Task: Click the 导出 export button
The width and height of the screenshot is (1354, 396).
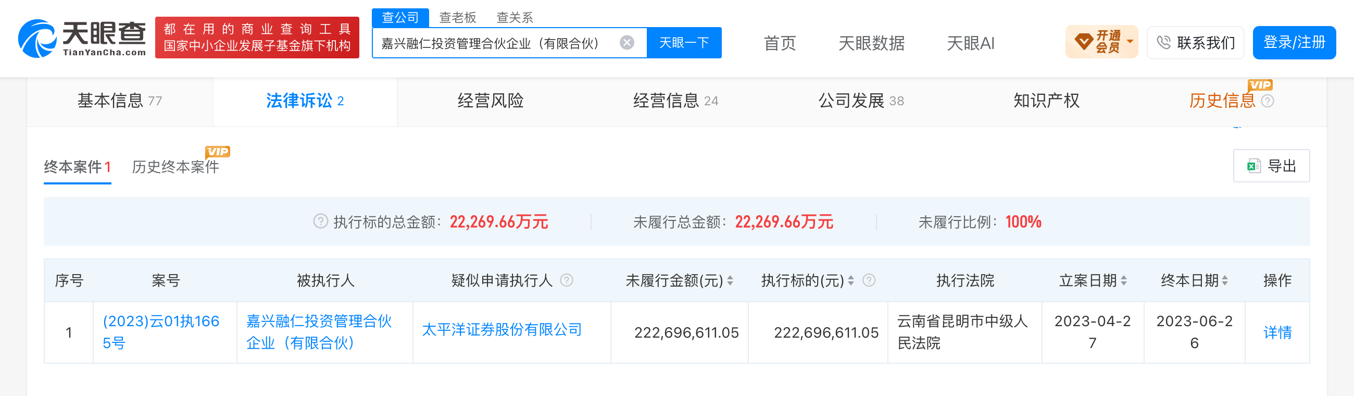Action: [1271, 166]
